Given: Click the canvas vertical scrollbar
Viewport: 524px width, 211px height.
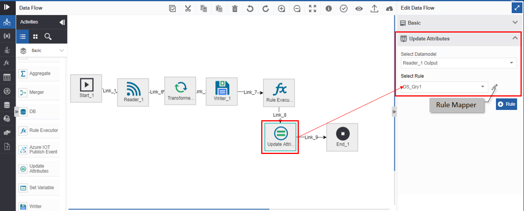Looking at the screenshot, I should (x=395, y=94).
